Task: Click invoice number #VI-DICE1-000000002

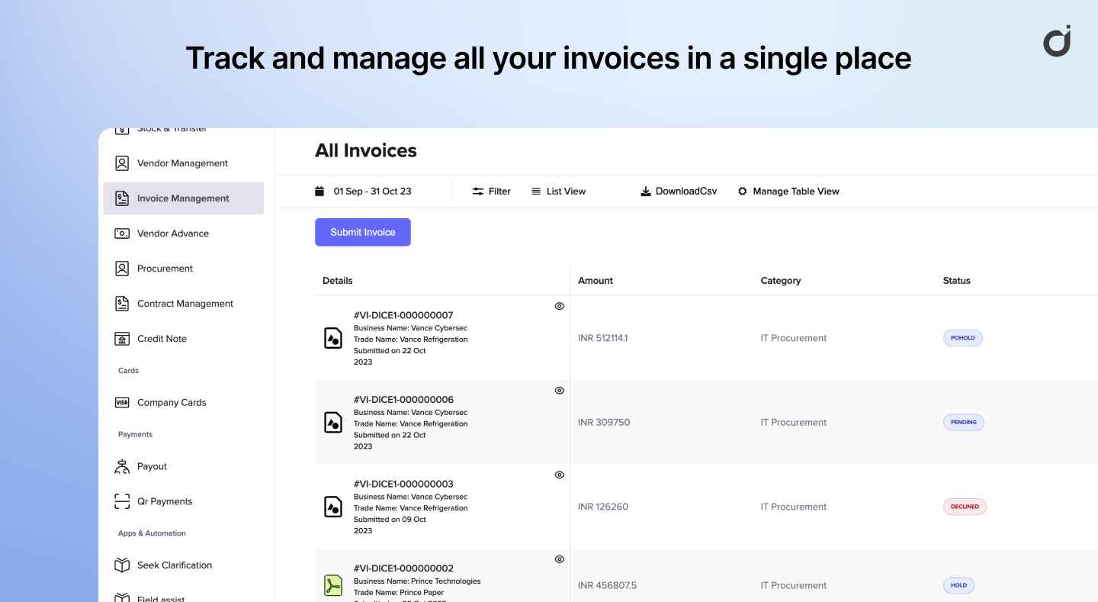Action: click(403, 568)
